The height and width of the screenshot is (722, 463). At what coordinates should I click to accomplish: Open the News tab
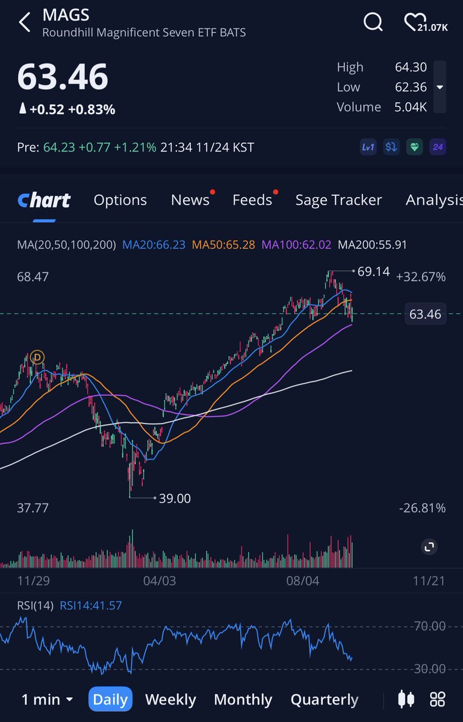(190, 200)
